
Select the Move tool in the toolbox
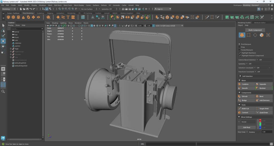(3, 41)
